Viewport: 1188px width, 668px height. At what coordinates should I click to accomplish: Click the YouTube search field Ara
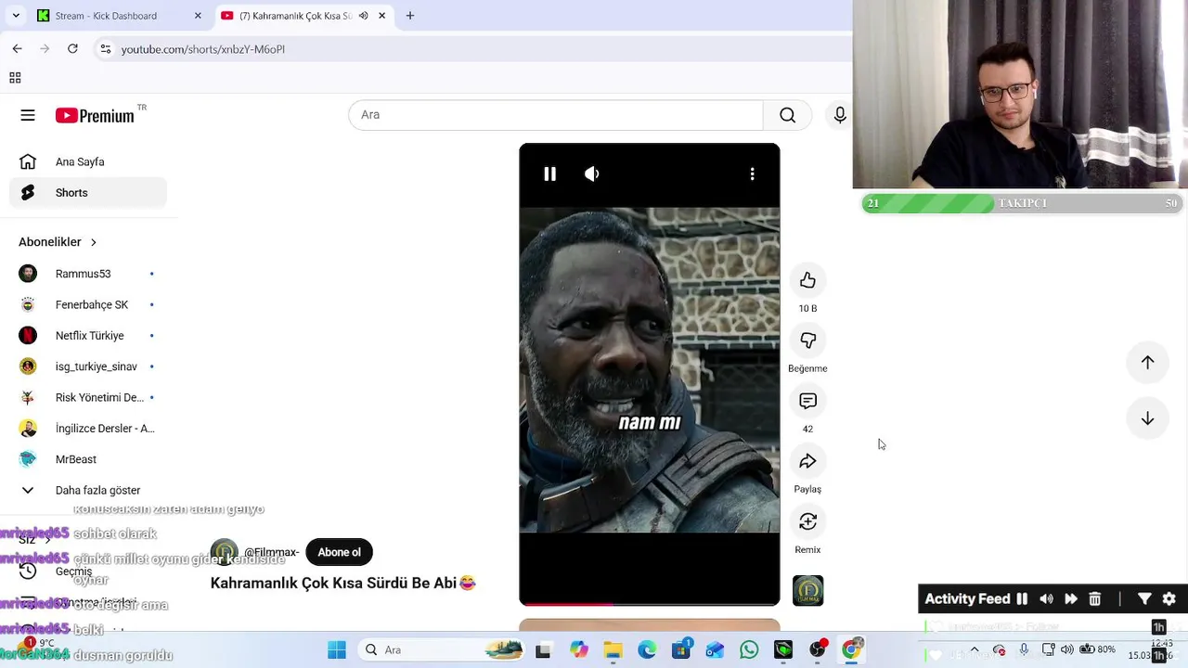[x=555, y=115]
